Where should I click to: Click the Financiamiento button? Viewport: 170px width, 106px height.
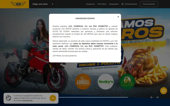[x=149, y=4]
